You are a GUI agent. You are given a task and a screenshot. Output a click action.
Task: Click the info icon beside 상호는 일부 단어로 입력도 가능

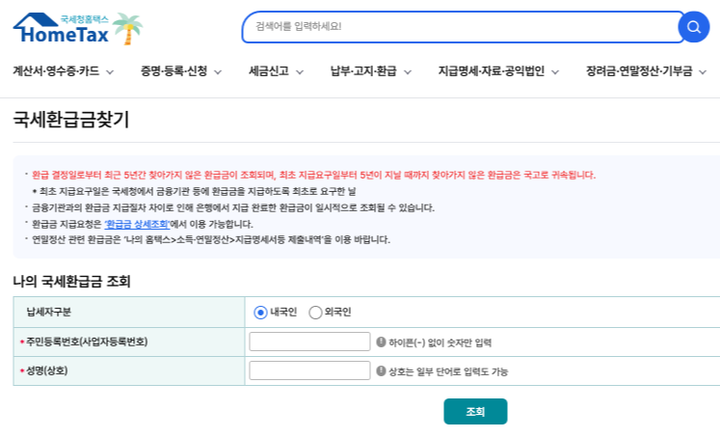381,370
